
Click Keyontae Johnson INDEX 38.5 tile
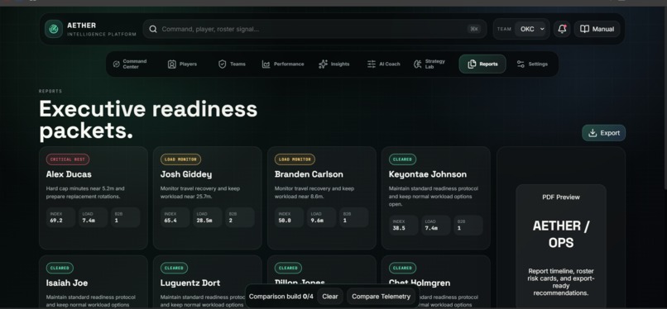coord(404,225)
